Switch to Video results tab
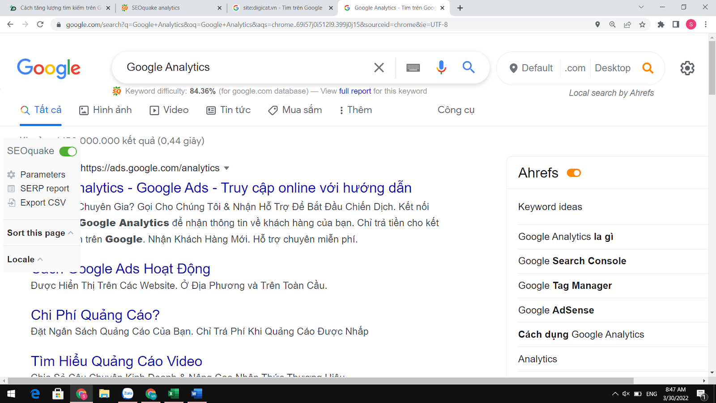Viewport: 716px width, 403px height. click(169, 110)
